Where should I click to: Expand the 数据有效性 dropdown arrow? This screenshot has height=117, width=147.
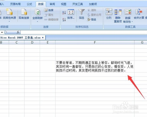132,22
